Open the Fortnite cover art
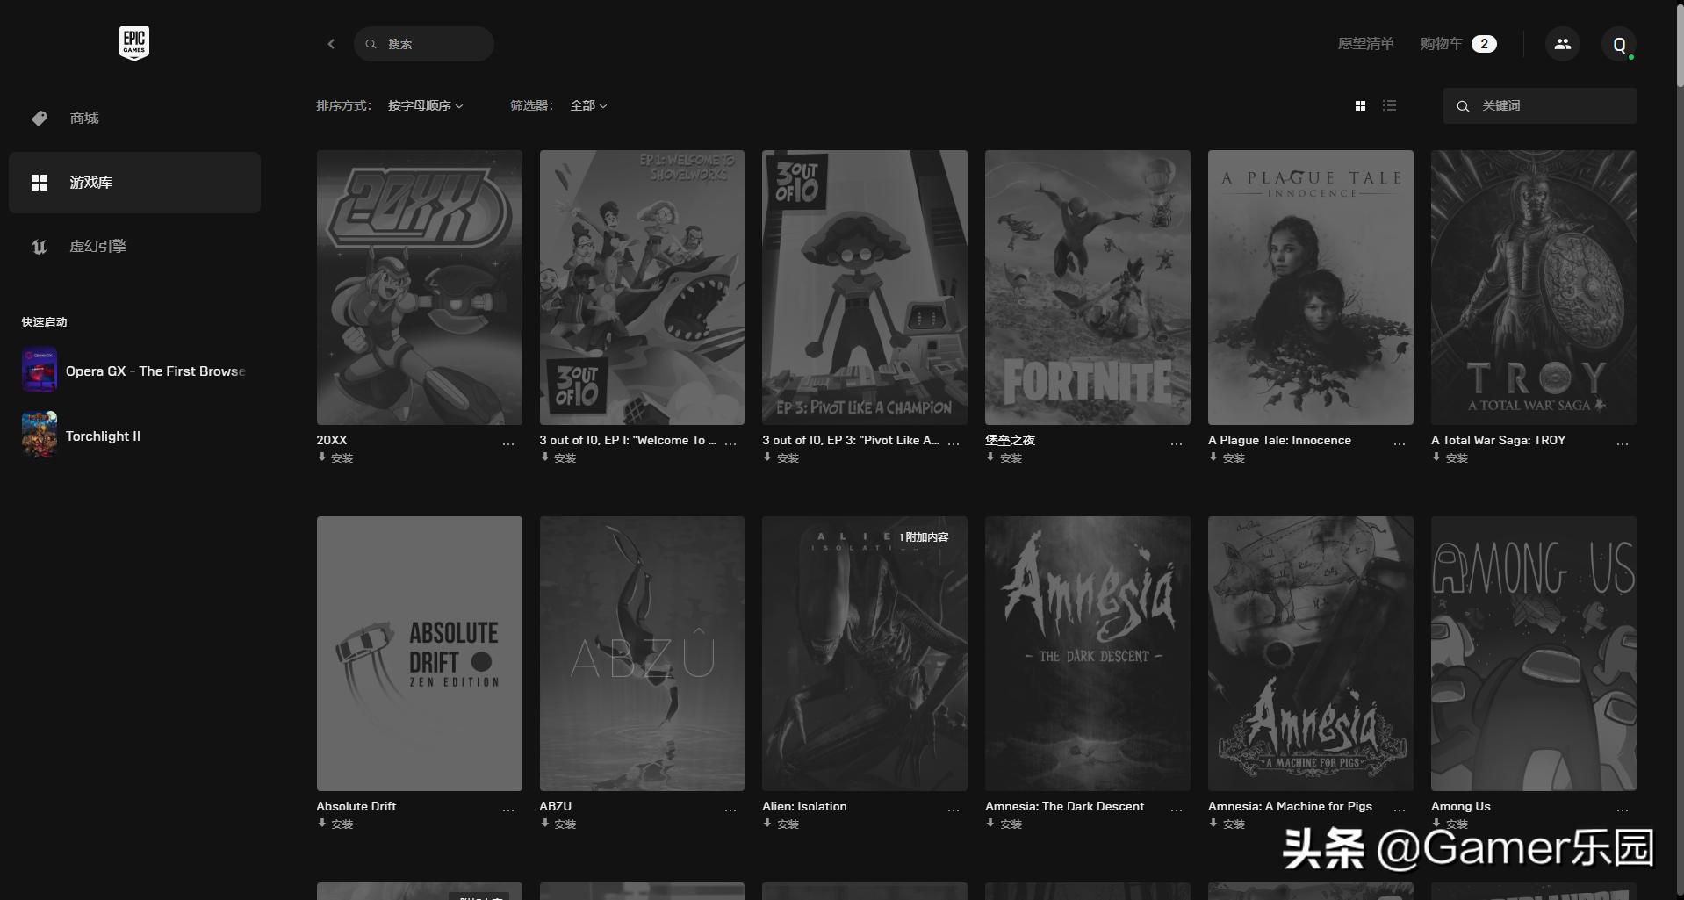Viewport: 1684px width, 900px height. coord(1088,287)
